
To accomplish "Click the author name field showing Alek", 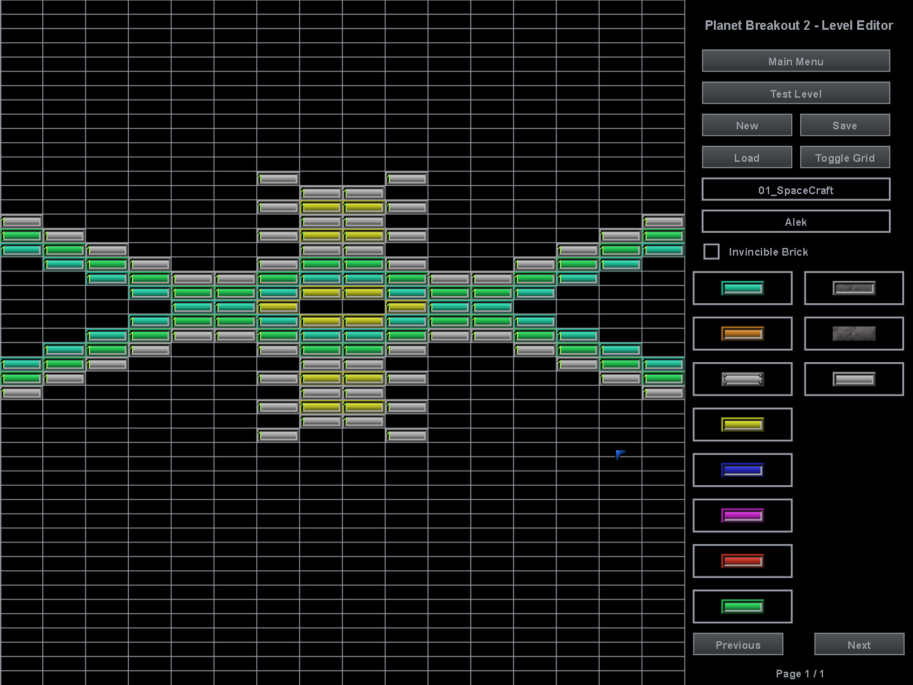I will tap(796, 221).
